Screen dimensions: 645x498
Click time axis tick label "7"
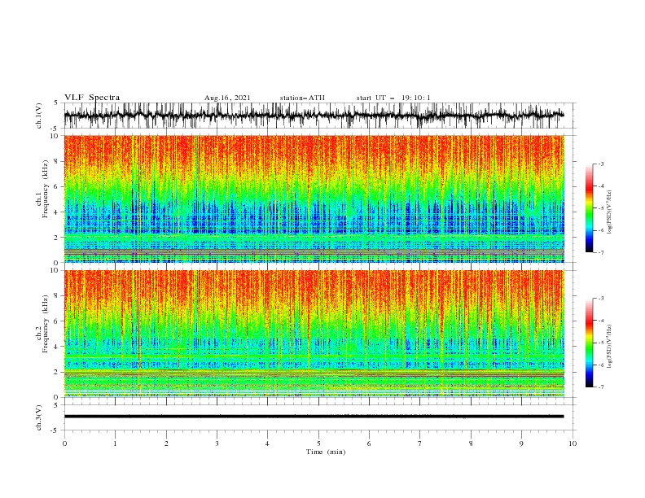pyautogui.click(x=420, y=443)
